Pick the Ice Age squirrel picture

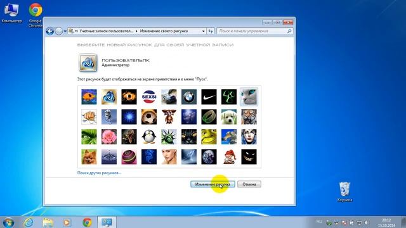(x=229, y=137)
